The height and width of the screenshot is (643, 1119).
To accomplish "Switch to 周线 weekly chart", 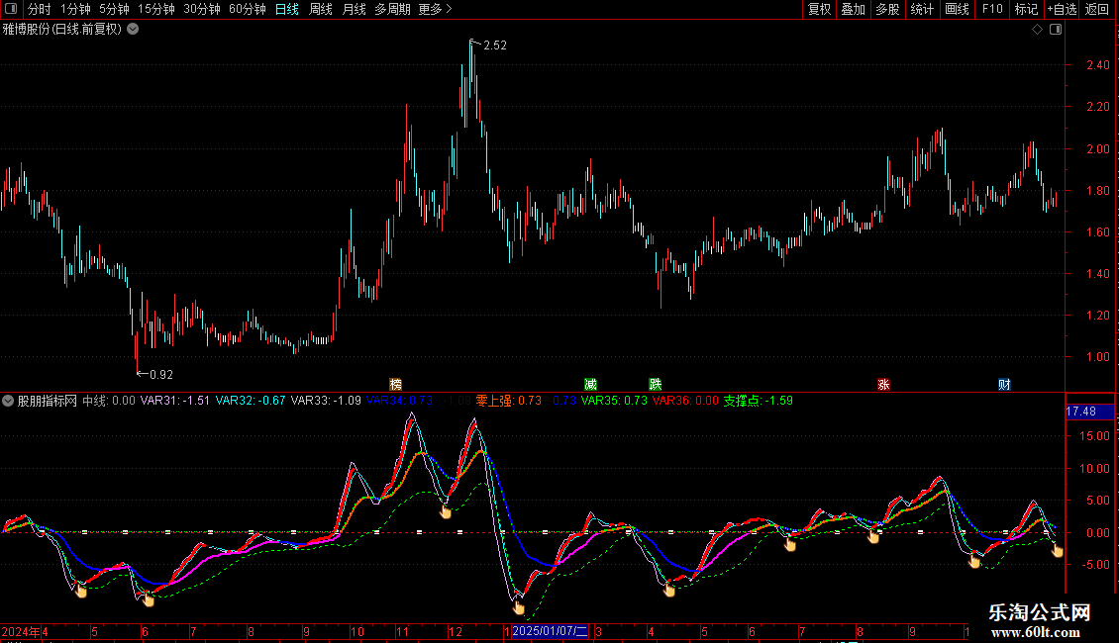I will 321,9.
